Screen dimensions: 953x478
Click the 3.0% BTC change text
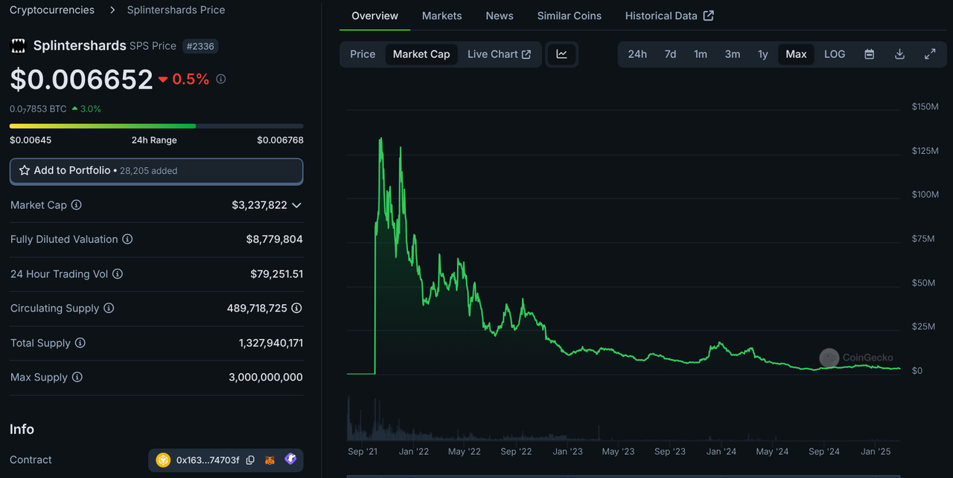click(x=91, y=109)
